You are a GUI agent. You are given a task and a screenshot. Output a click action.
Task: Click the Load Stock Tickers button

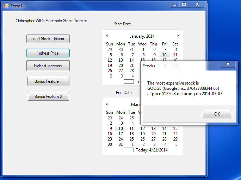tap(48, 39)
